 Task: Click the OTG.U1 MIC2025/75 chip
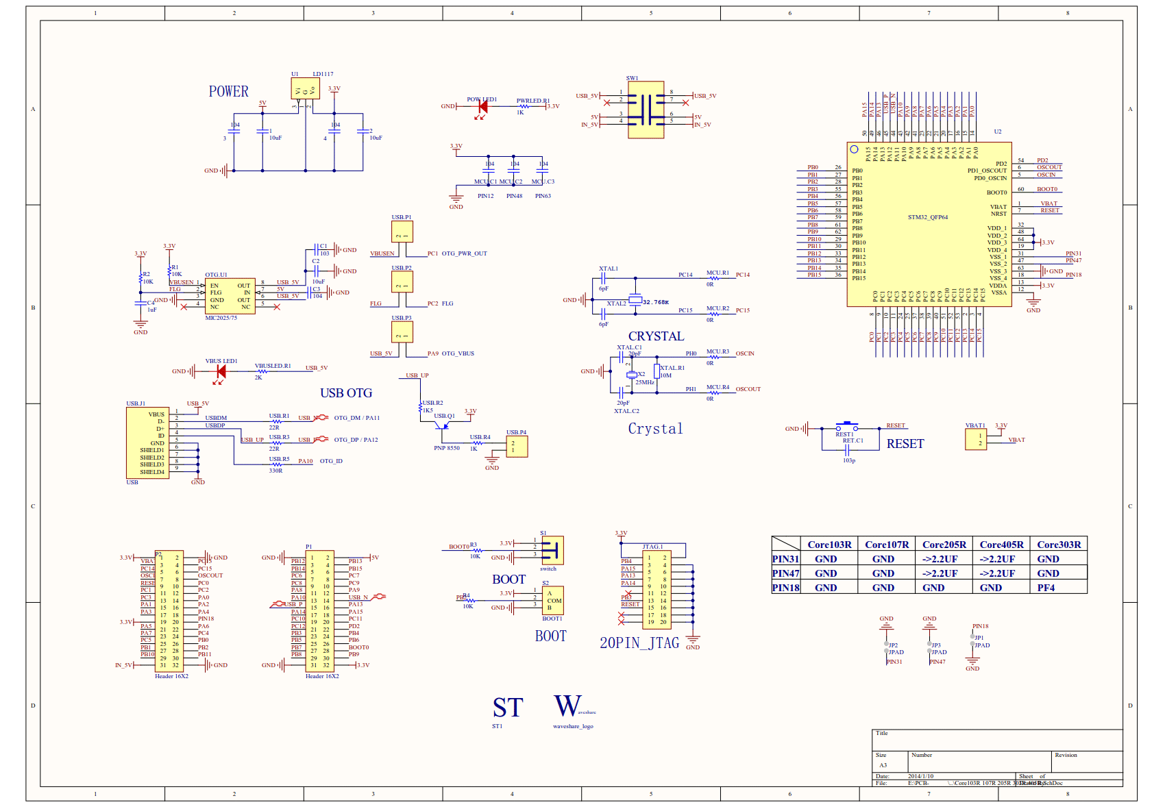(230, 296)
